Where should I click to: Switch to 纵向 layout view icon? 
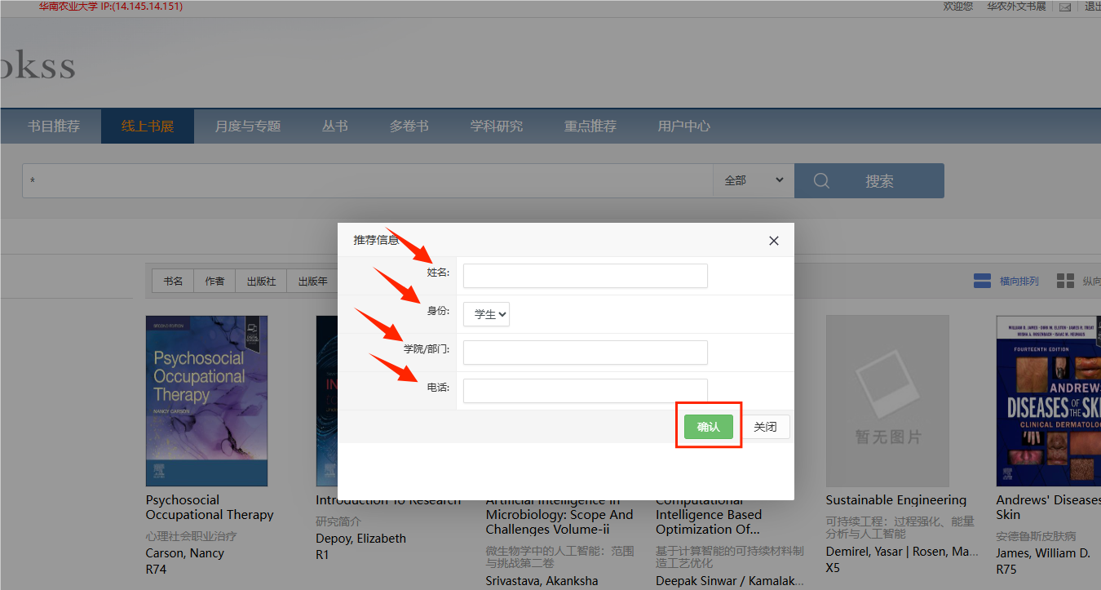(1065, 282)
